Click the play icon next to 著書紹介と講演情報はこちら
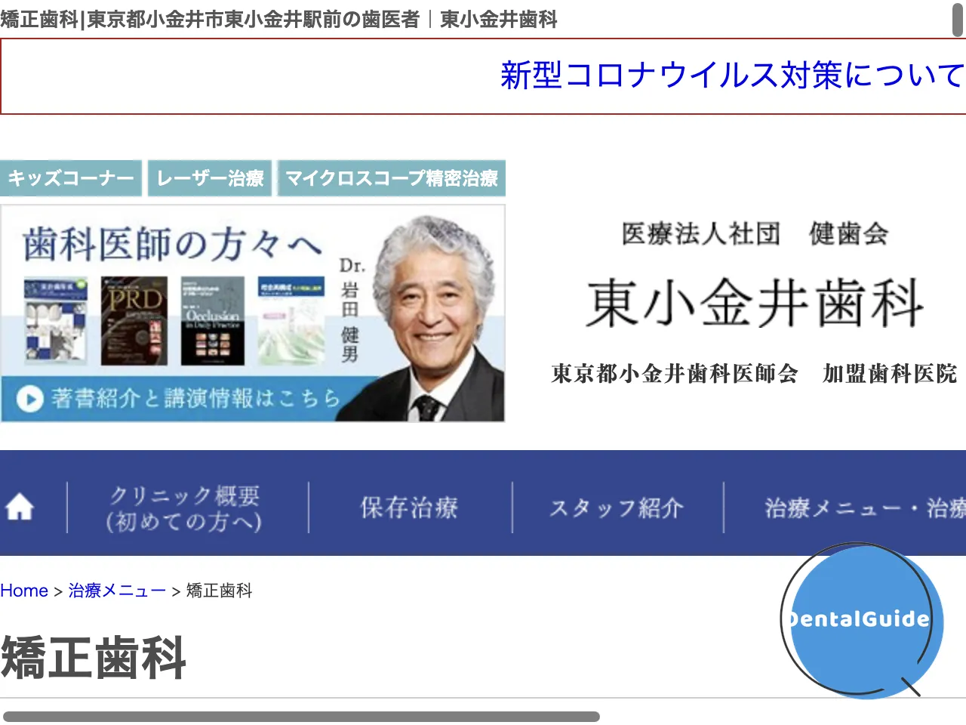The height and width of the screenshot is (725, 966). click(29, 400)
